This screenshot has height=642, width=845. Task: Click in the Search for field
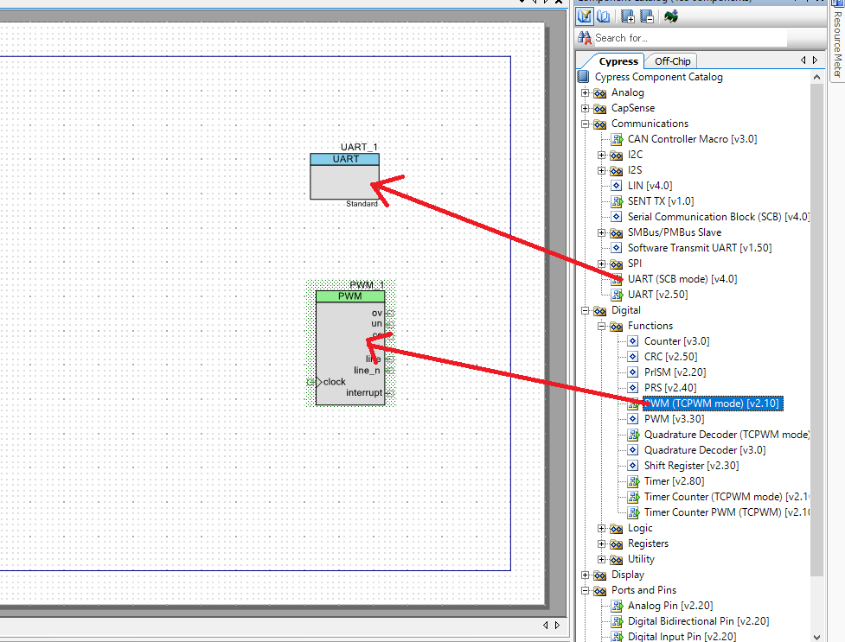pyautogui.click(x=690, y=38)
